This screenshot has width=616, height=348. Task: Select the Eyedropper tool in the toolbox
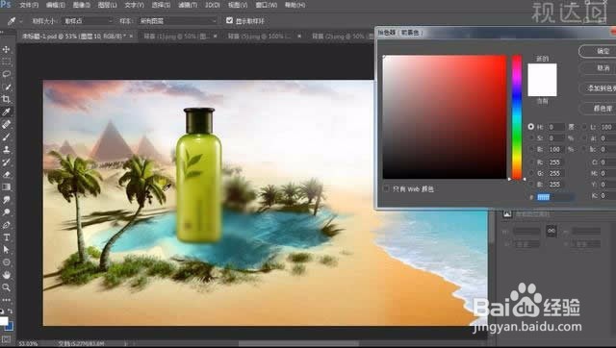coord(7,112)
